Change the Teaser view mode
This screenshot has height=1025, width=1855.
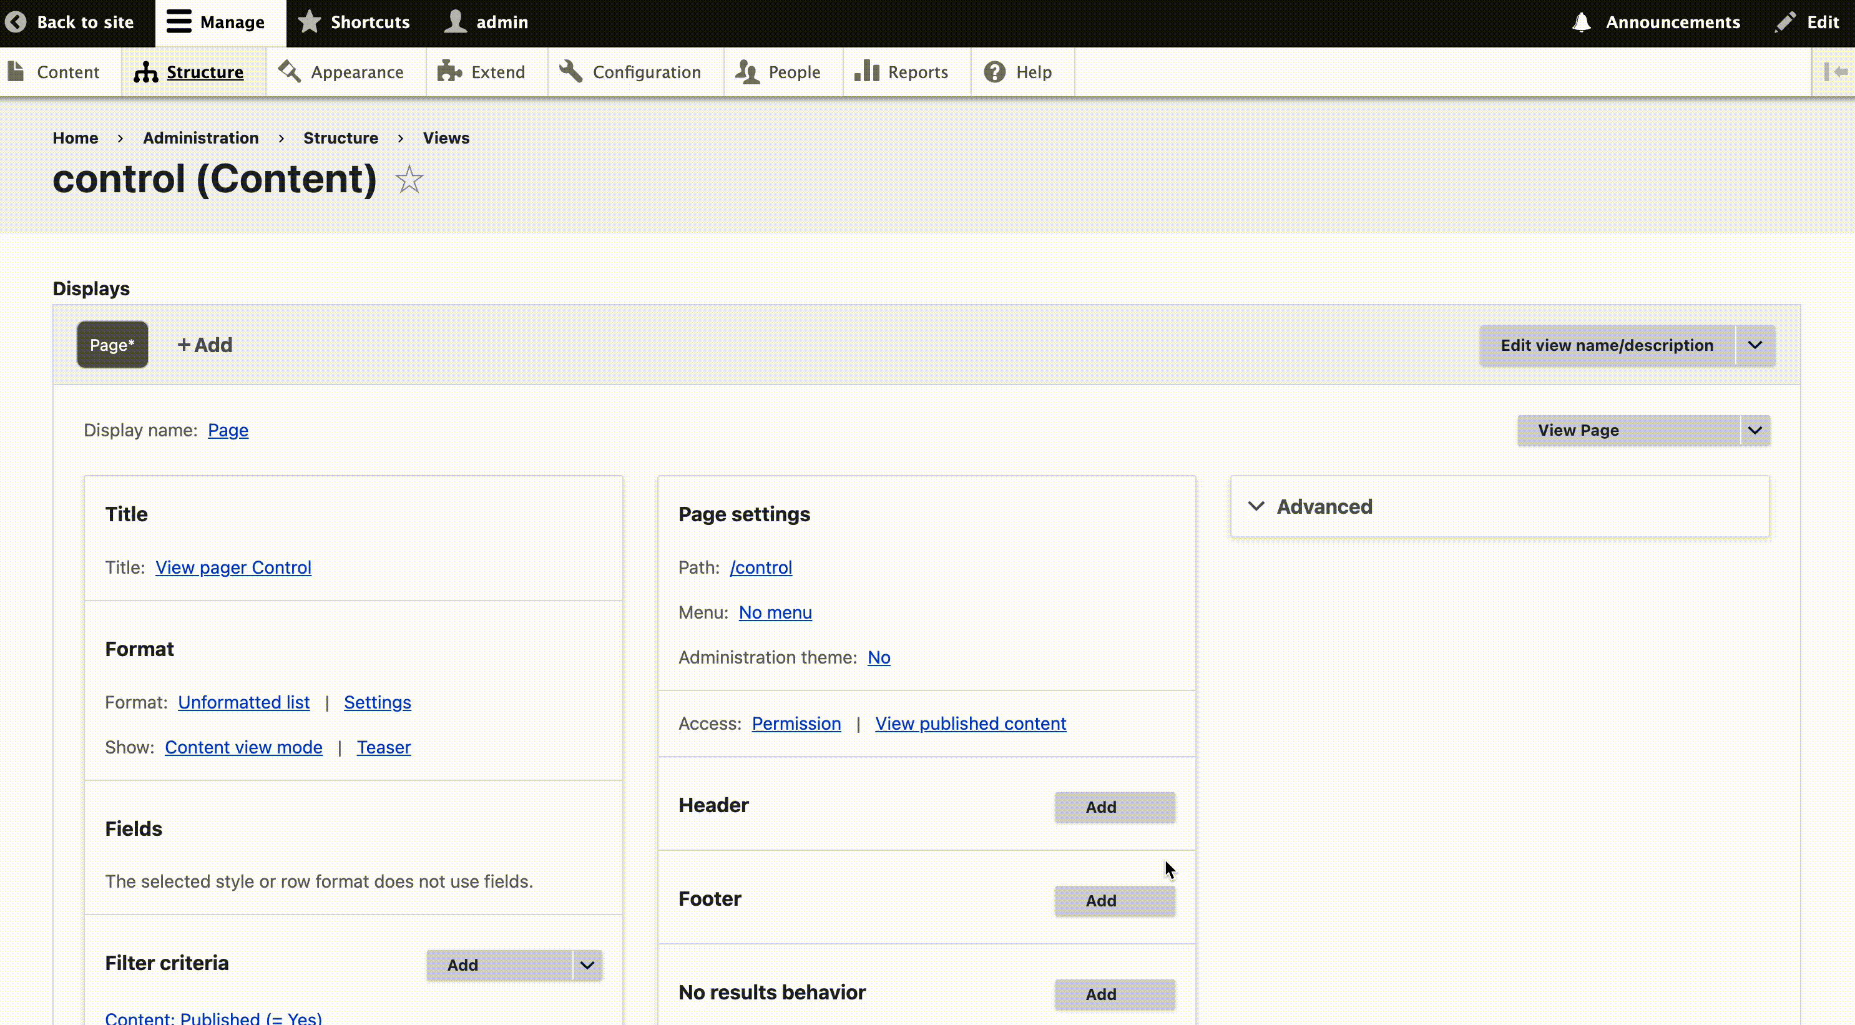(384, 747)
